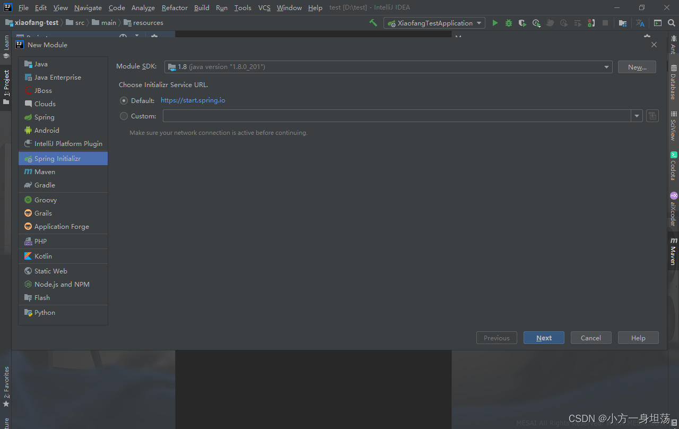Select Flash entry

tap(63, 297)
